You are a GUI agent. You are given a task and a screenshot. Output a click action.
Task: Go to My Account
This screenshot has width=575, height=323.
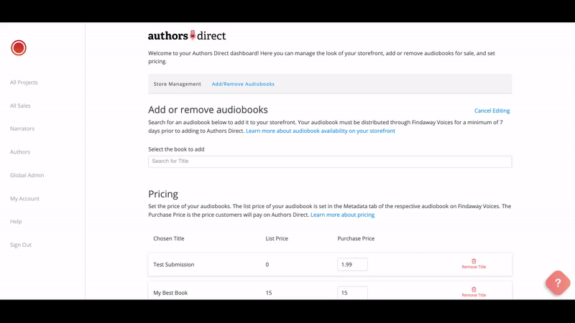point(24,199)
